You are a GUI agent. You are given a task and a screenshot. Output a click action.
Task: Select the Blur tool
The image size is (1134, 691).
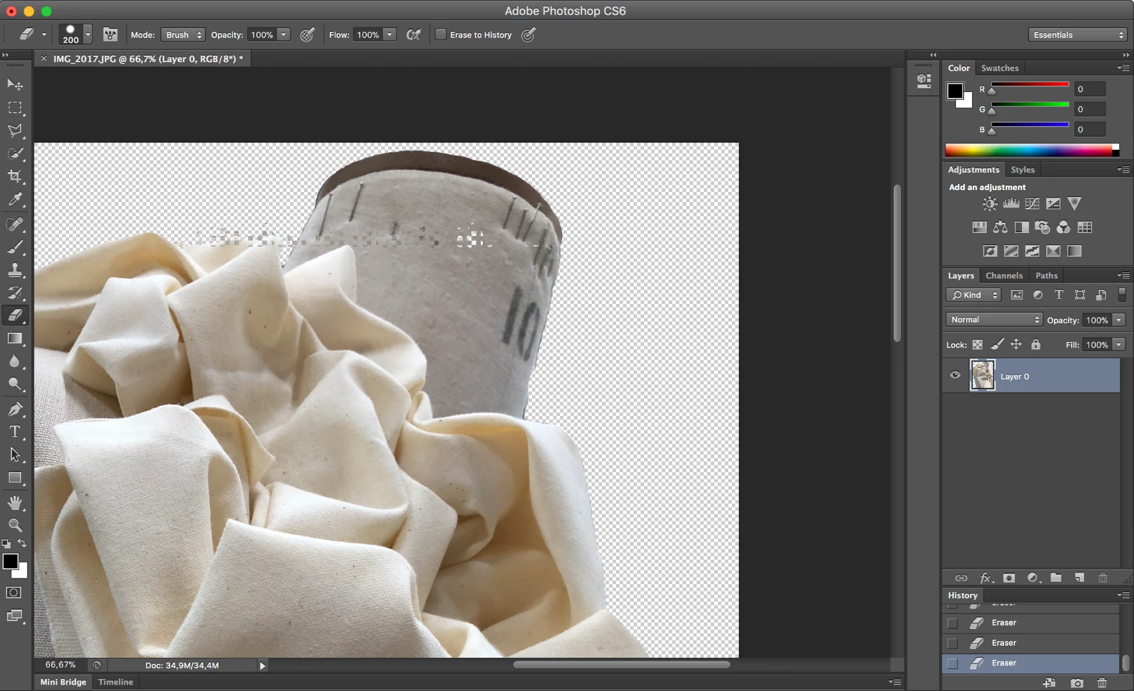point(15,361)
